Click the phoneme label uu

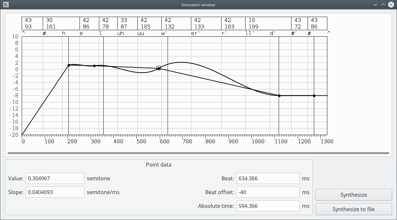141,33
